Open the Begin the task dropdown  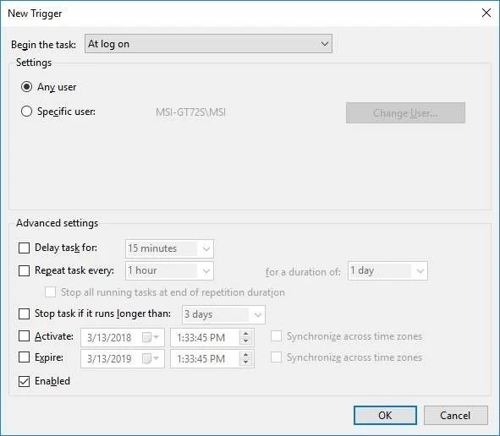click(x=208, y=44)
